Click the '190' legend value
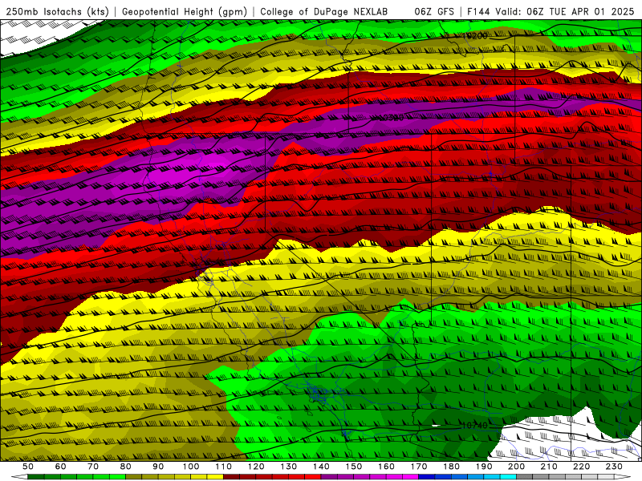 point(484,467)
